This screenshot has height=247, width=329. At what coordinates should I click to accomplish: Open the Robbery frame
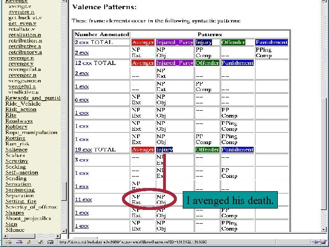coord(16,127)
